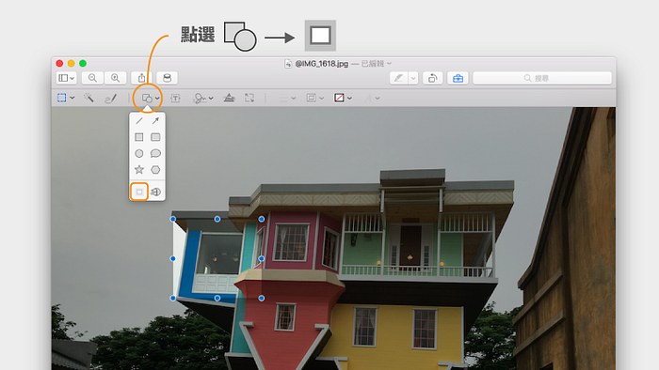Open the Adjust Color prism tool

(x=229, y=98)
